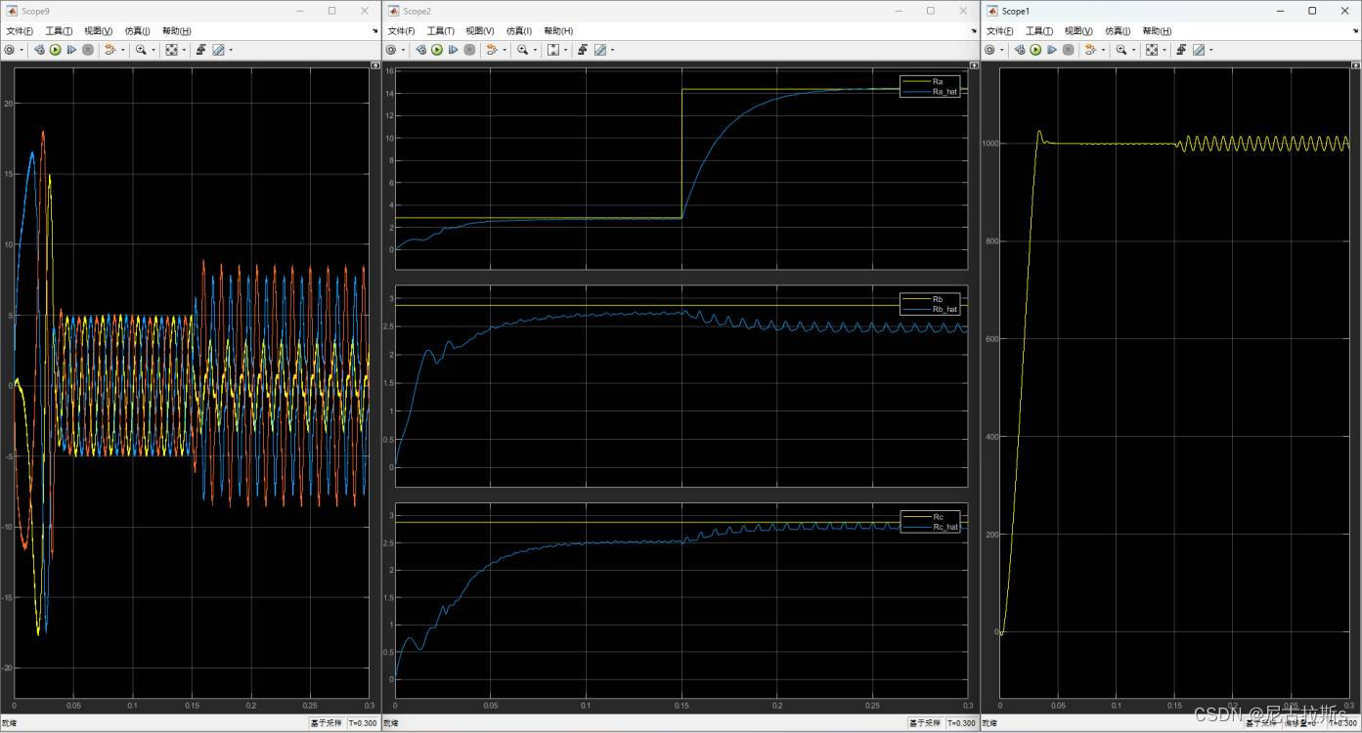The height and width of the screenshot is (733, 1362).
Task: Click Step Back icon in Scope2 toolbar
Action: [421, 50]
